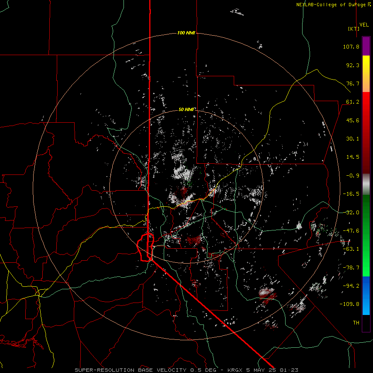
Task: Click the 45.6 velocity scale value
Action: tap(353, 120)
